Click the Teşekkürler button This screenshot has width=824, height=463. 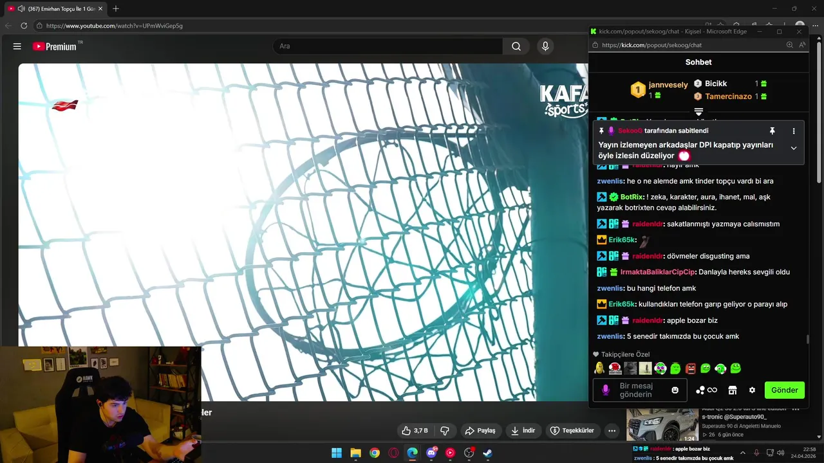[x=572, y=430]
